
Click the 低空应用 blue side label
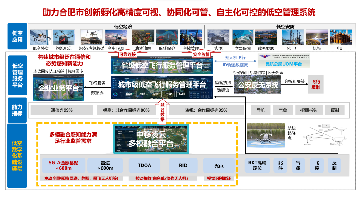click(x=17, y=36)
